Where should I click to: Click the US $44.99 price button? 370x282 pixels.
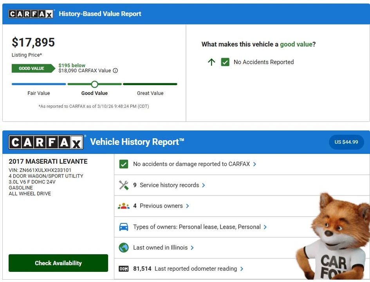coord(346,142)
